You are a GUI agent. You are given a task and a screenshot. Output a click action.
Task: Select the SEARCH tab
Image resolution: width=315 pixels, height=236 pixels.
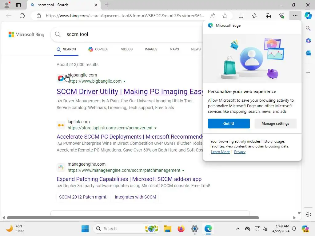click(66, 49)
